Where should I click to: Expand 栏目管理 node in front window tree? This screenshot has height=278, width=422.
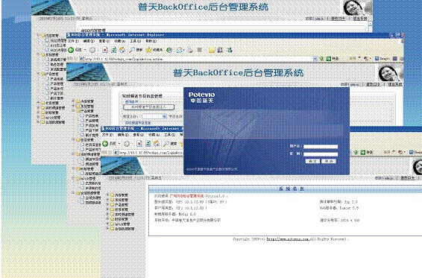click(x=107, y=209)
